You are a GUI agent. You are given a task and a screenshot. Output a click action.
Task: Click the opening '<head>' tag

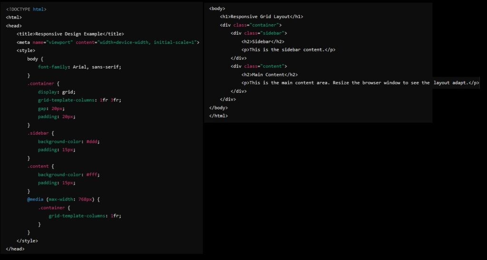pyautogui.click(x=14, y=26)
